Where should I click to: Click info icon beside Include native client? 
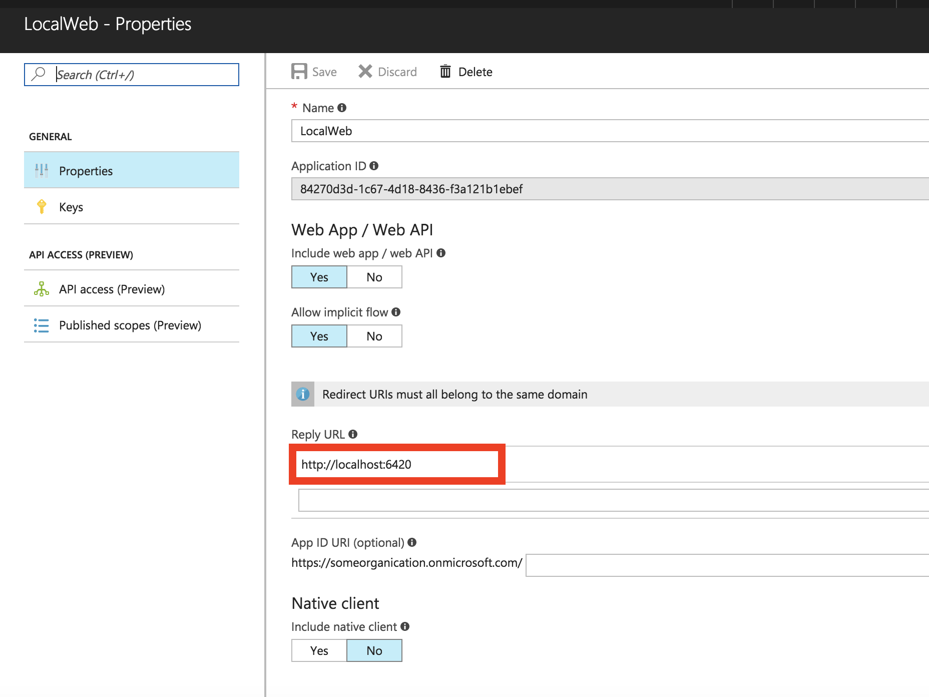(x=405, y=626)
